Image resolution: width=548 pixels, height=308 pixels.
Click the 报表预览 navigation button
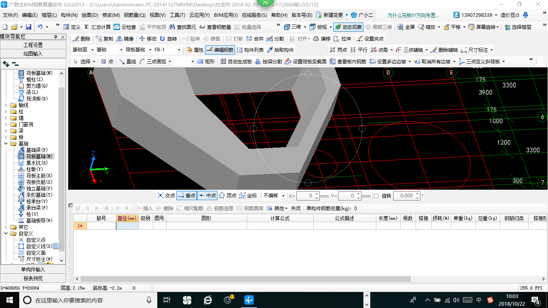33,278
